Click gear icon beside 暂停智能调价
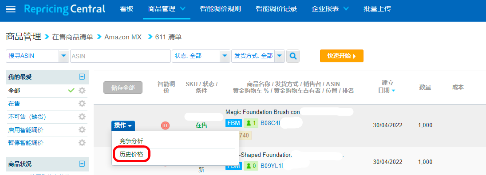 click(x=82, y=143)
